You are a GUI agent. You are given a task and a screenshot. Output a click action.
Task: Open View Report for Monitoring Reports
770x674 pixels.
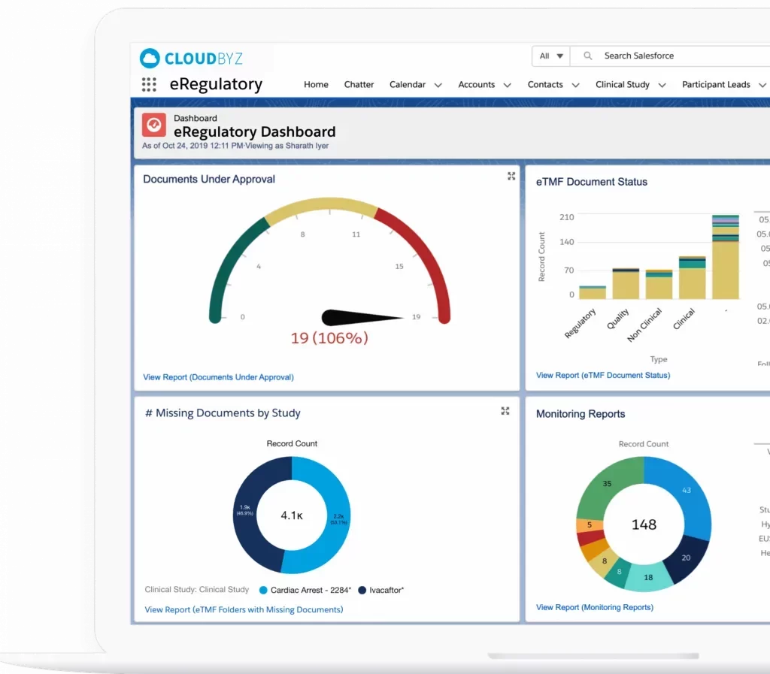[594, 607]
